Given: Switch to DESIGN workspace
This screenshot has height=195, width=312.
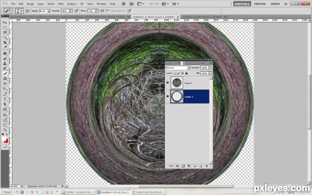Looking at the screenshot, I should 275,4.
